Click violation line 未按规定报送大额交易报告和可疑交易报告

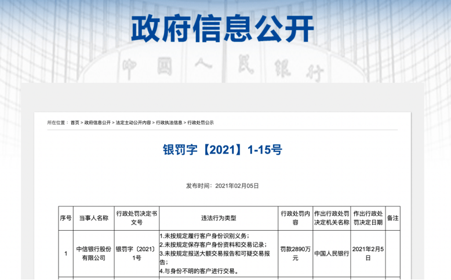coord(215,258)
